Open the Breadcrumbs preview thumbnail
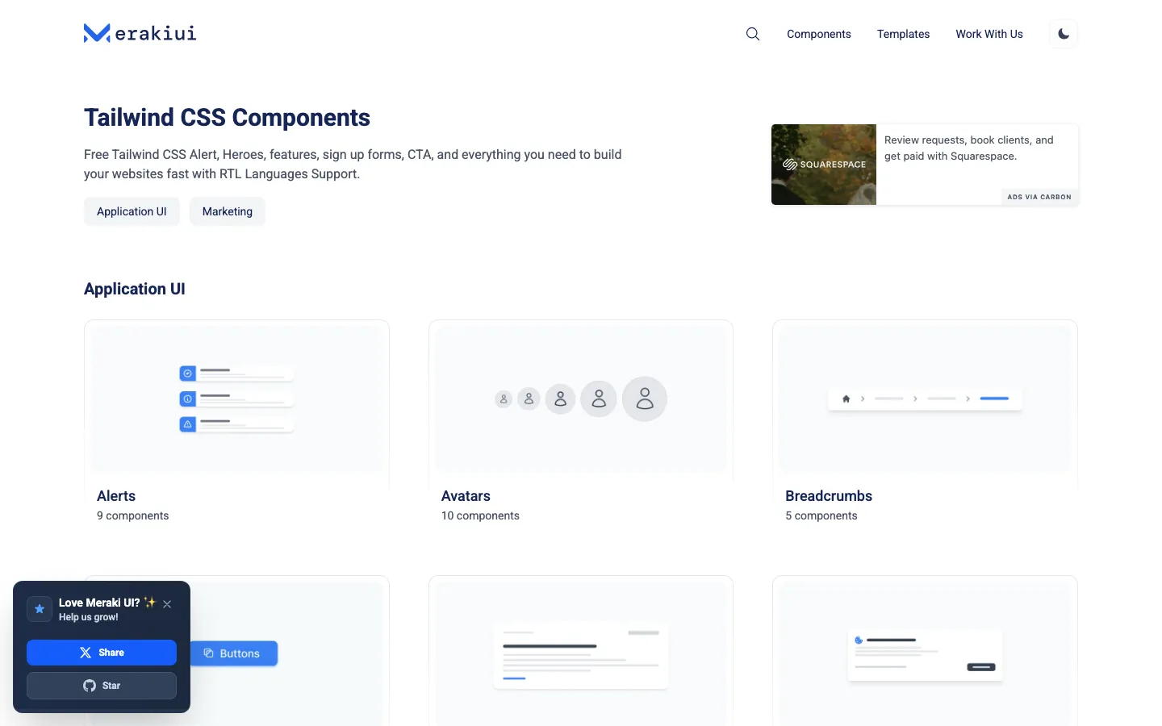Viewport: 1162px width, 726px height. tap(925, 398)
